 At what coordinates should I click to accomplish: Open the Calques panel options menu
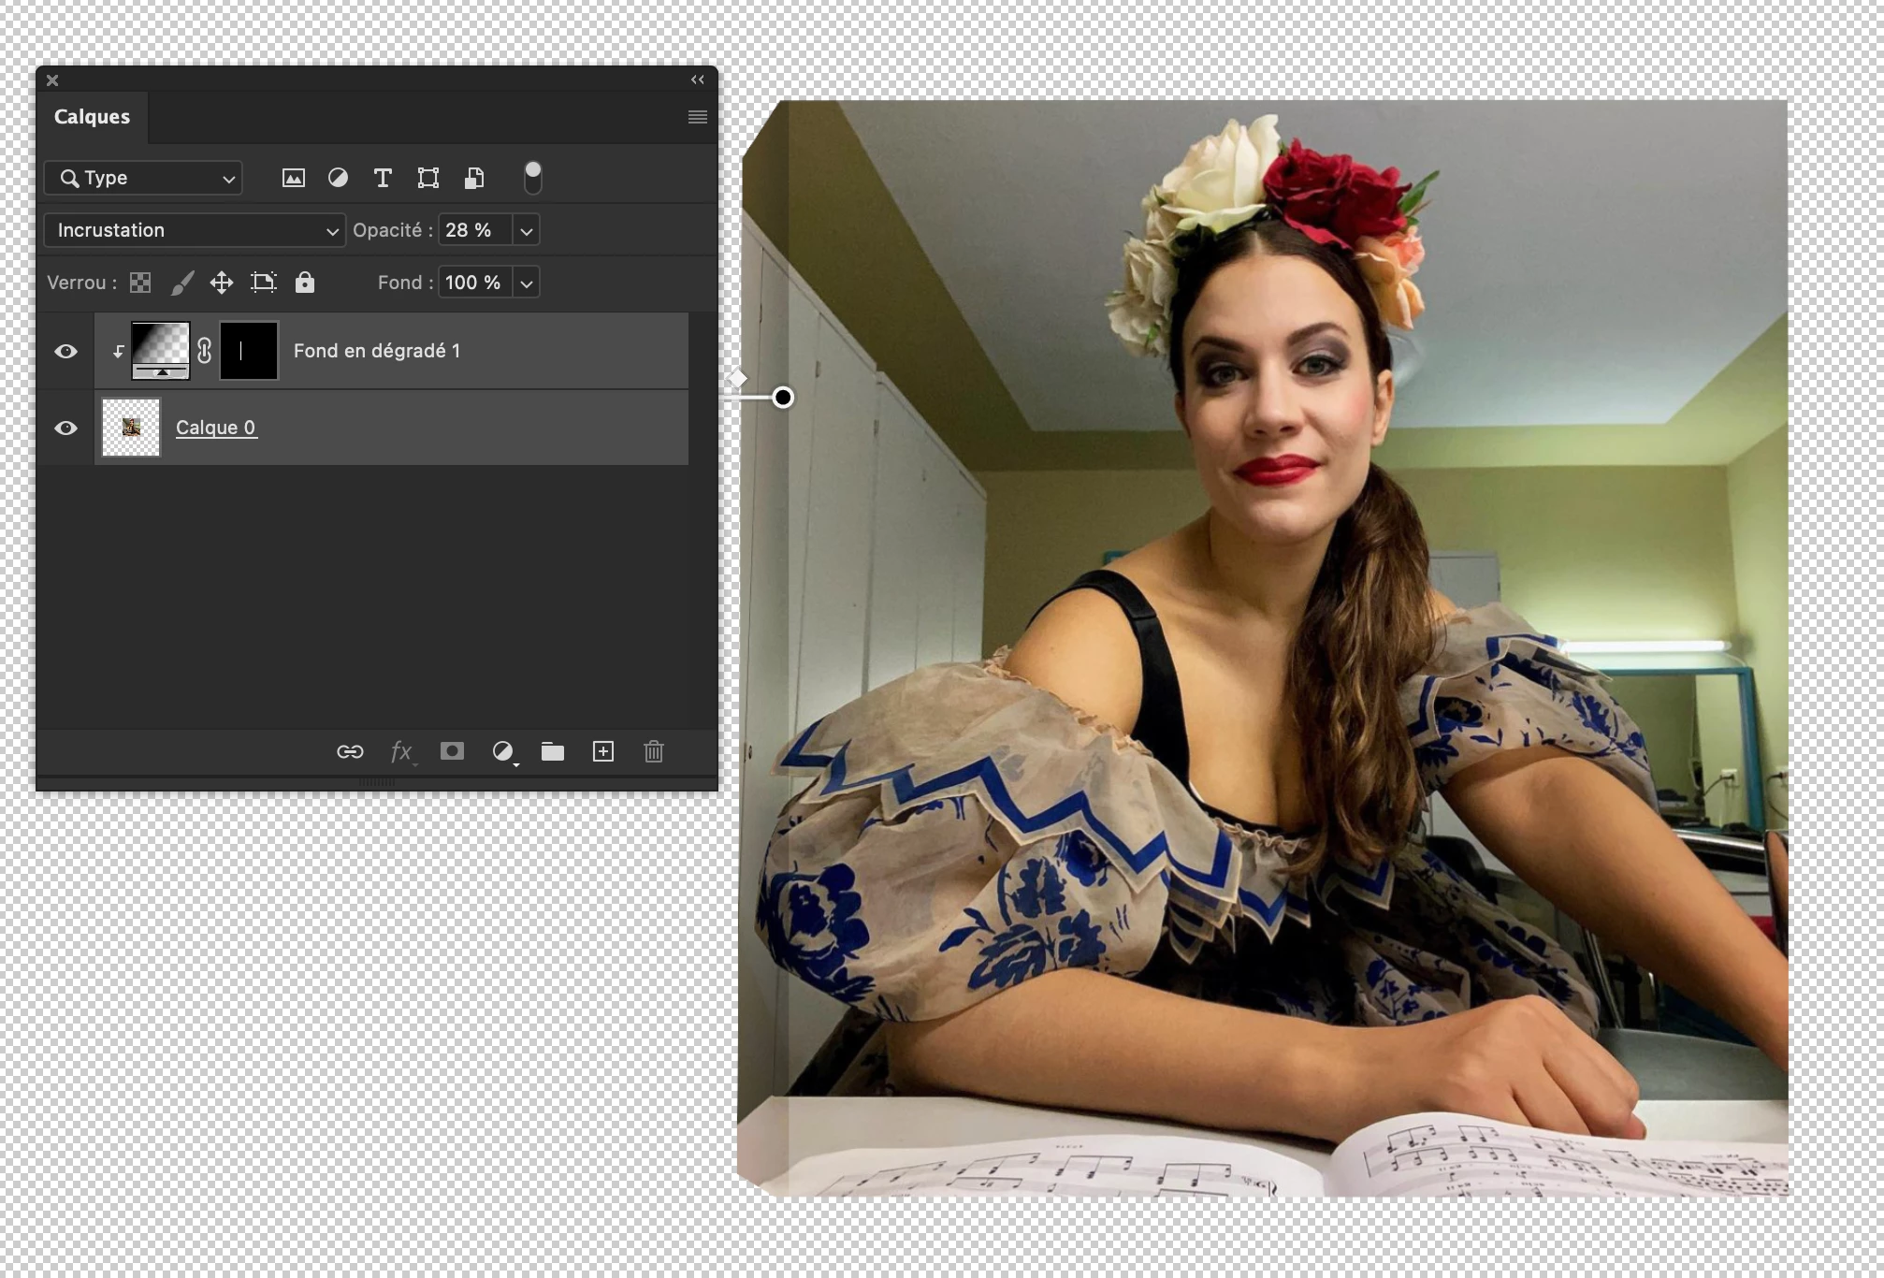[x=697, y=117]
